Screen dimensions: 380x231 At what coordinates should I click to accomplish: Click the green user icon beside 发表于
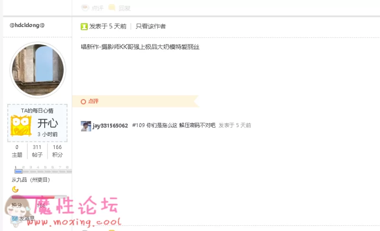[x=84, y=27]
